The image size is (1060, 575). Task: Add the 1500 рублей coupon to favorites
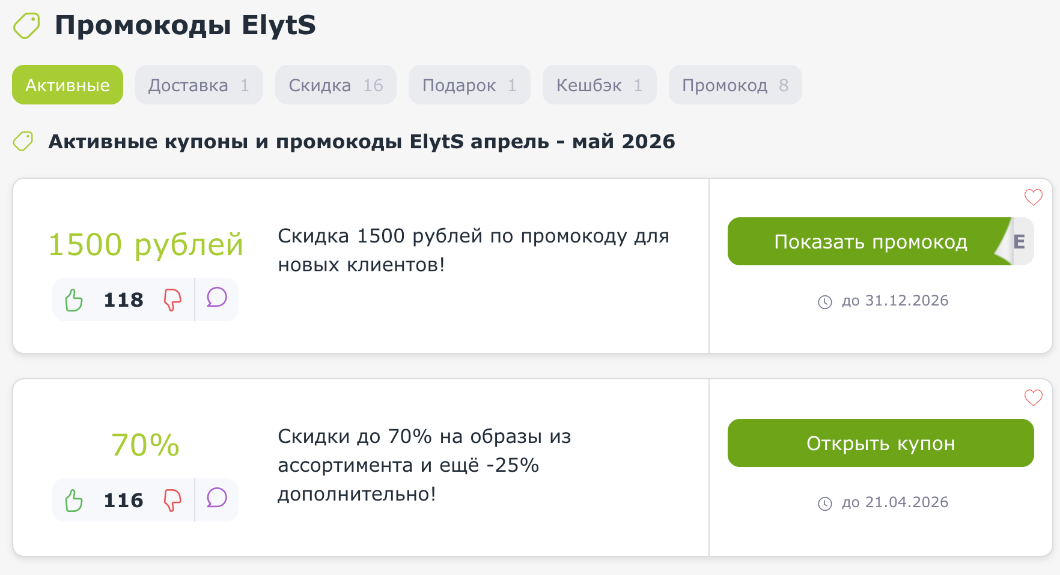(x=1033, y=196)
